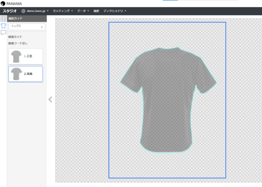The image size is (262, 187).
Task: Click the @ icon beside demo.baxs.jp
Action: pos(24,10)
